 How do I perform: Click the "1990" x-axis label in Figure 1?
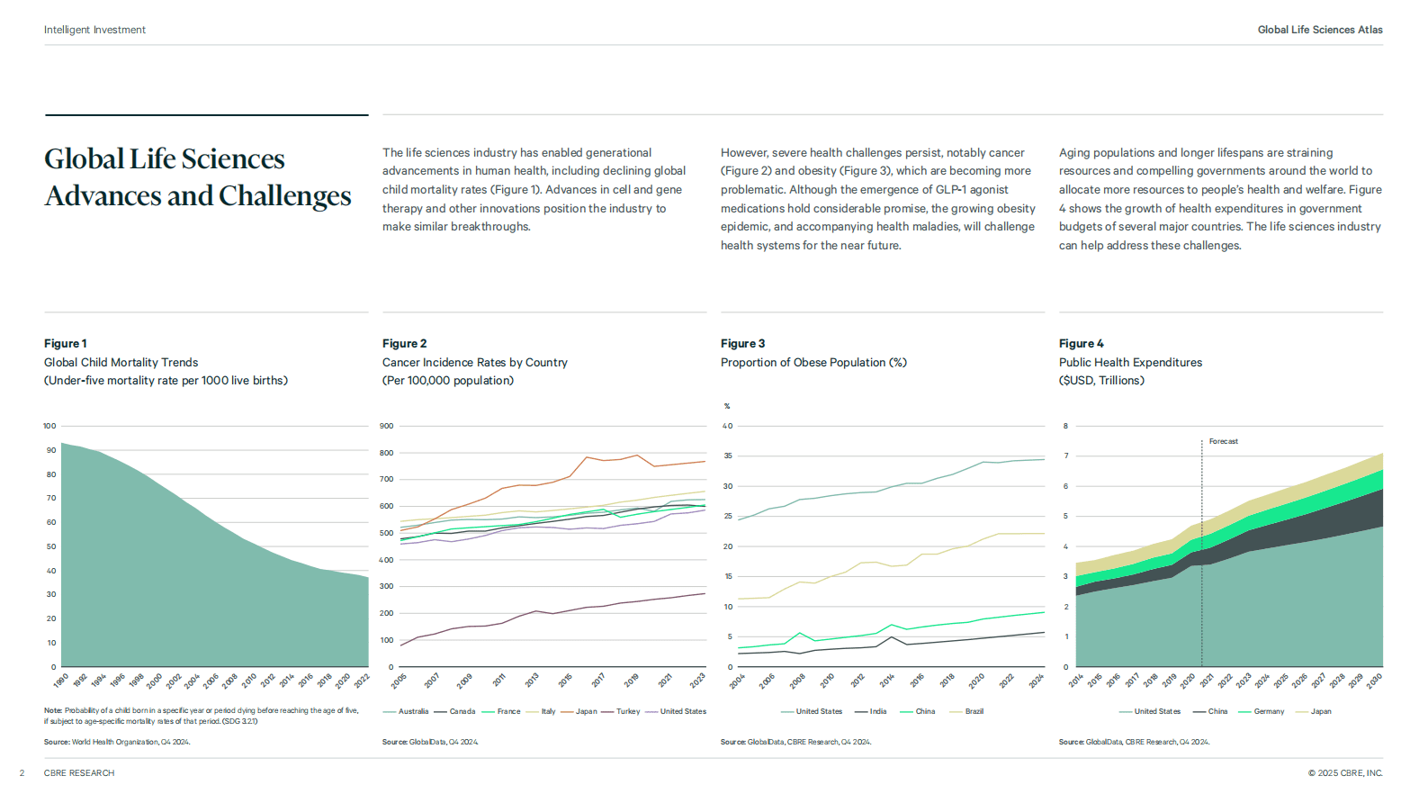coord(60,680)
